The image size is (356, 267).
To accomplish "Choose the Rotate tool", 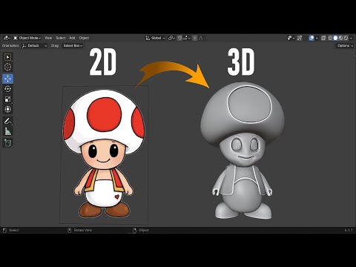I will tap(7, 89).
